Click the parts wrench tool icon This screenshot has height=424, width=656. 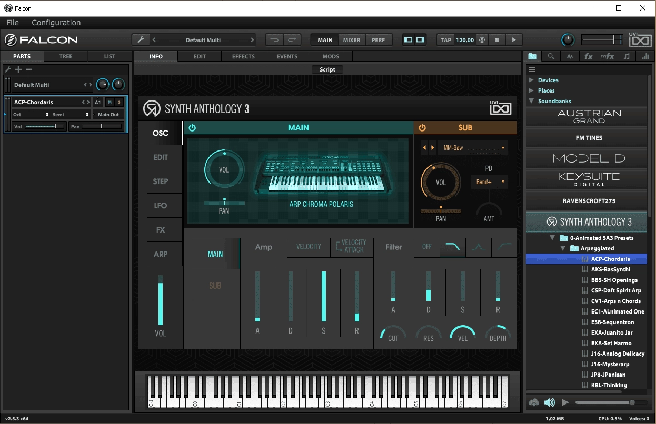[x=8, y=69]
